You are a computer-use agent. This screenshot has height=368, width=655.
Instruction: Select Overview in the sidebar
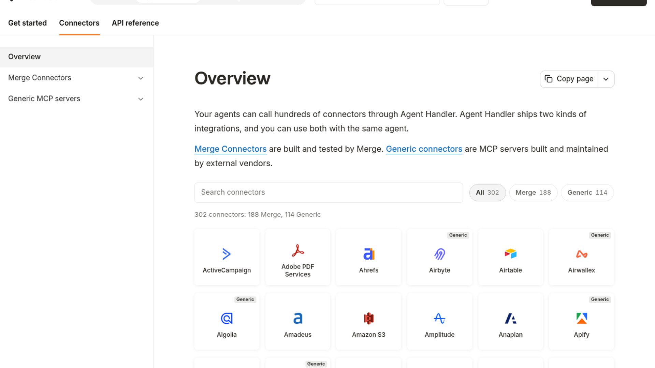(x=76, y=57)
